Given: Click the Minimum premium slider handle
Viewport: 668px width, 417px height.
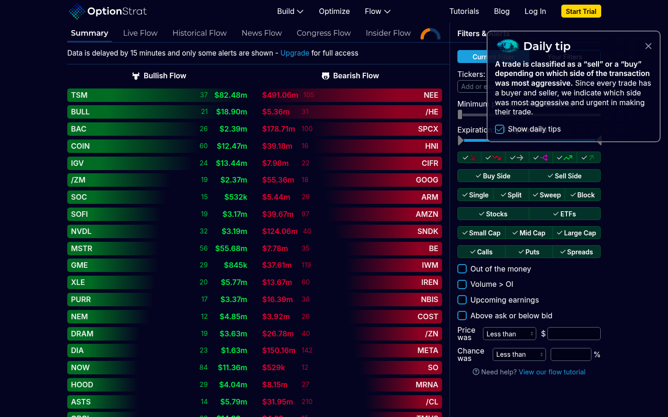Looking at the screenshot, I should click(x=460, y=114).
